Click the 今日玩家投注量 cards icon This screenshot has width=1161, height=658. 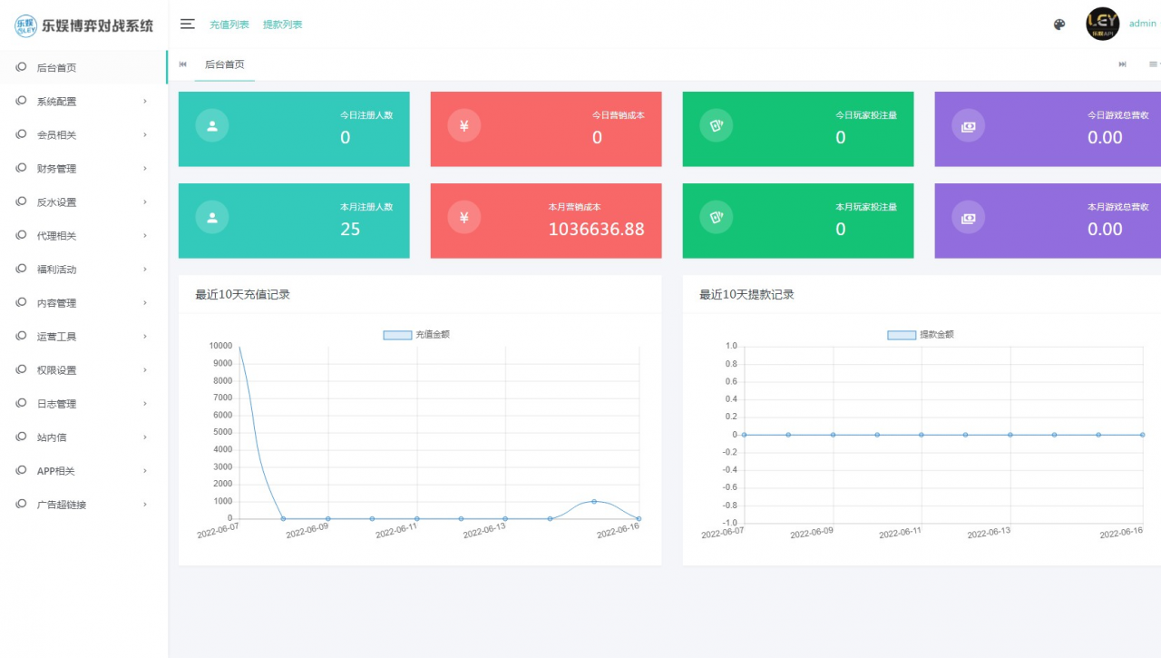pos(716,126)
